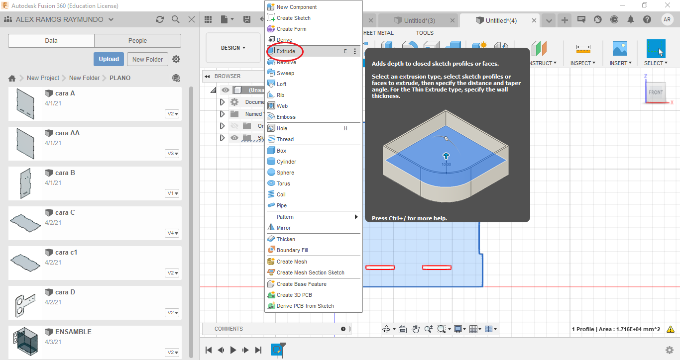Click the New Folder button
680x360 pixels.
click(x=148, y=59)
